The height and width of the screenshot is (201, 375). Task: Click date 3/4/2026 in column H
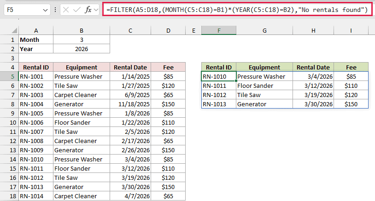coord(313,76)
